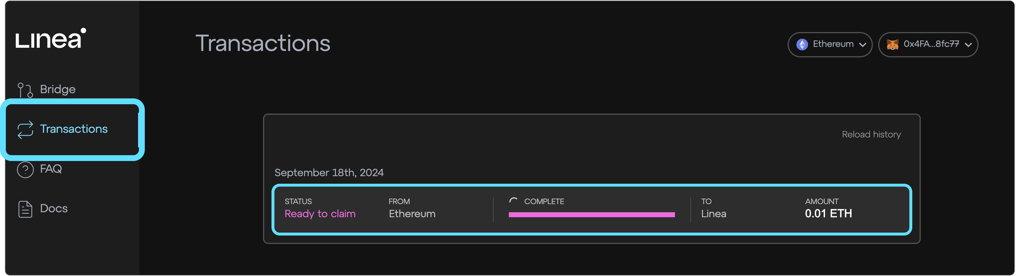Click the MetaMask fox wallet icon

click(x=892, y=45)
